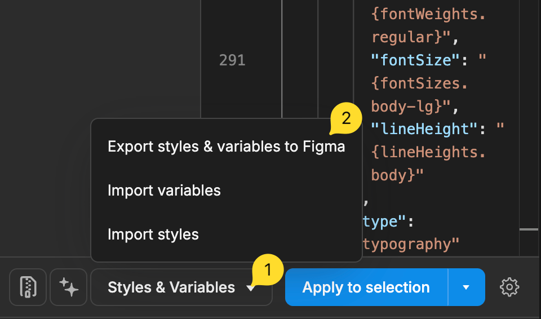Image resolution: width=541 pixels, height=319 pixels.
Task: Click the body-lg}" token reference text
Action: tap(411, 107)
